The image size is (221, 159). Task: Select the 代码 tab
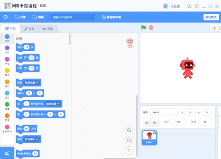click(x=10, y=29)
